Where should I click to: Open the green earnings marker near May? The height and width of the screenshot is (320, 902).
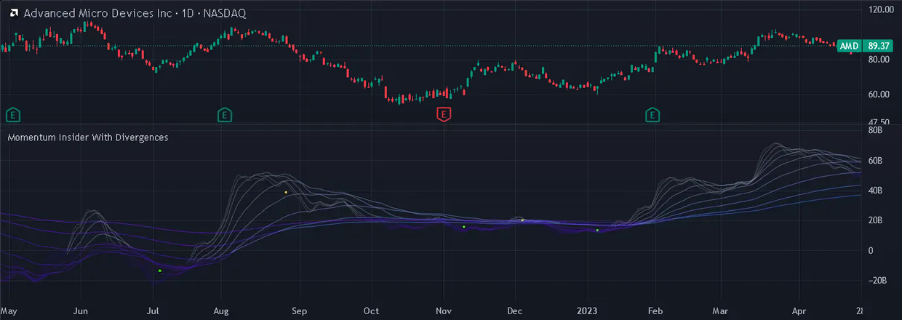[12, 114]
